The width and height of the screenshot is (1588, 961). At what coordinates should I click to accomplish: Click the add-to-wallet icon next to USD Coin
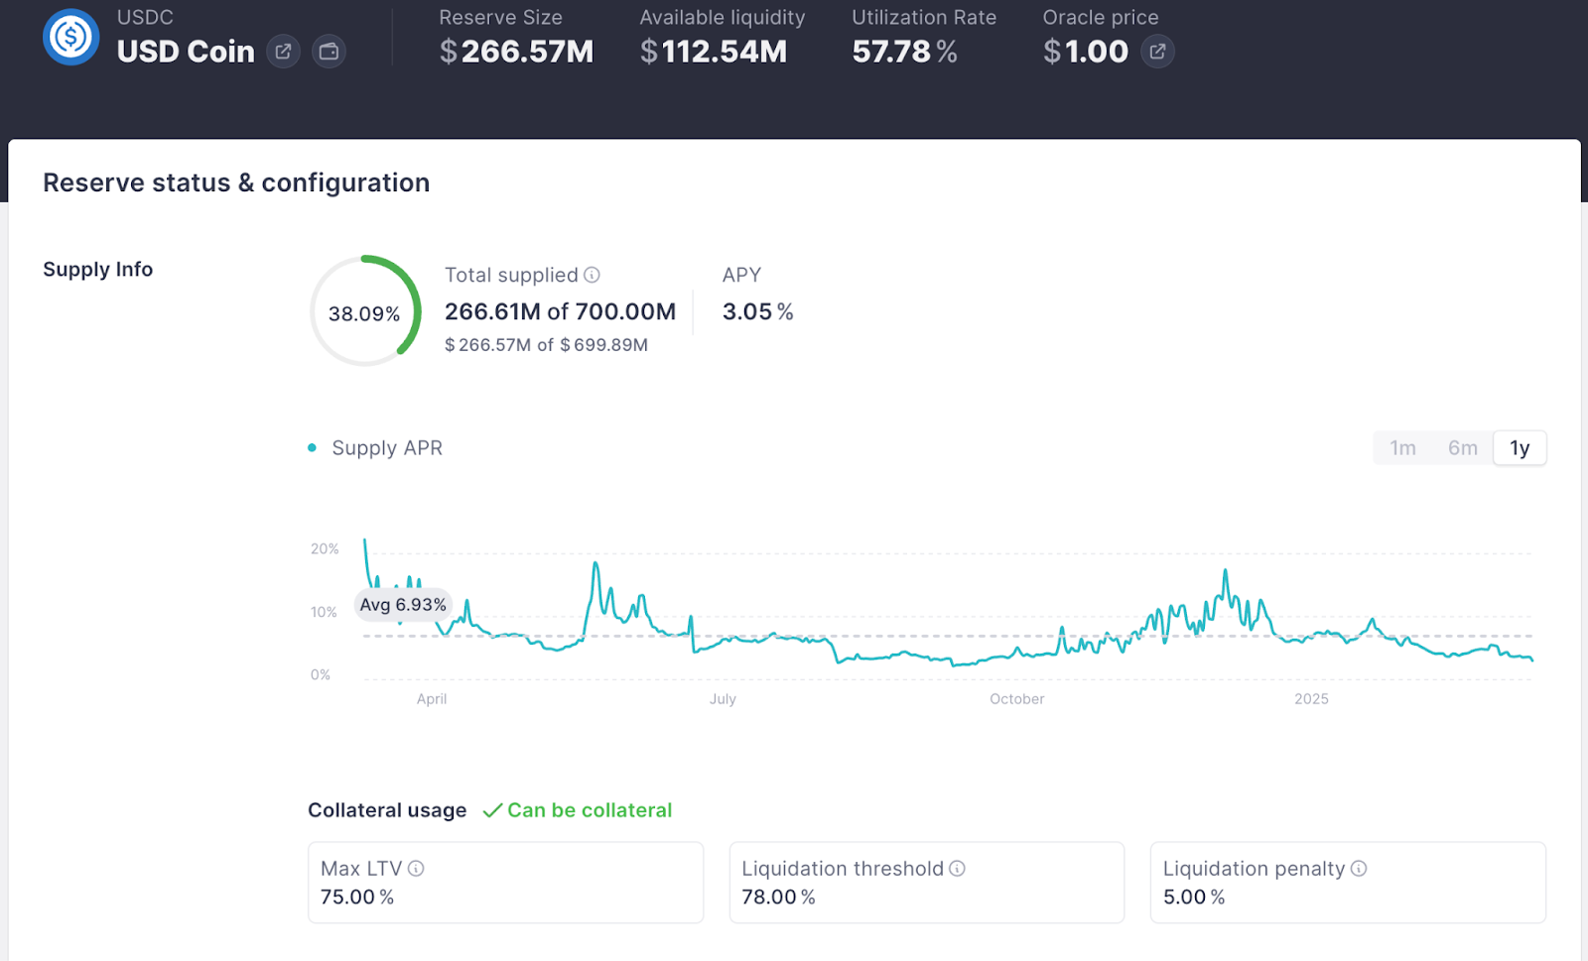[329, 52]
